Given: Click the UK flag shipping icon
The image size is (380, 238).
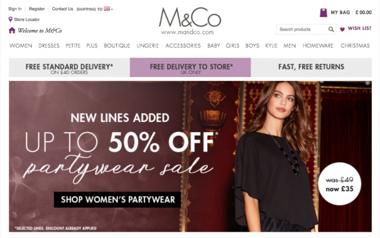Looking at the screenshot, I should [x=107, y=9].
